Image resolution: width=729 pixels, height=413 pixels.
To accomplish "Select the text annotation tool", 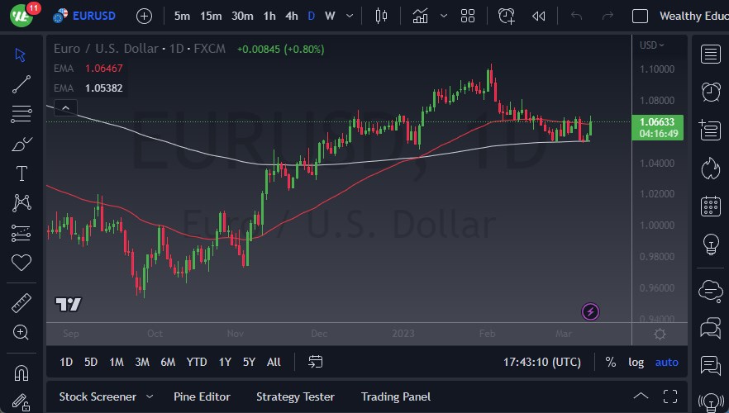I will pyautogui.click(x=21, y=173).
